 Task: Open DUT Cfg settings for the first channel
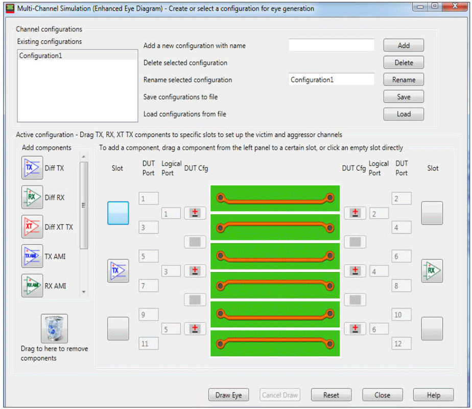point(195,213)
